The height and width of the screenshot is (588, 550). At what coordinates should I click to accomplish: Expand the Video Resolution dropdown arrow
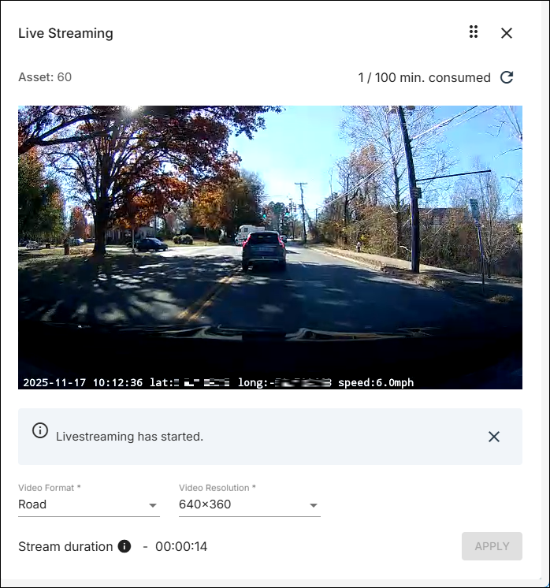314,505
